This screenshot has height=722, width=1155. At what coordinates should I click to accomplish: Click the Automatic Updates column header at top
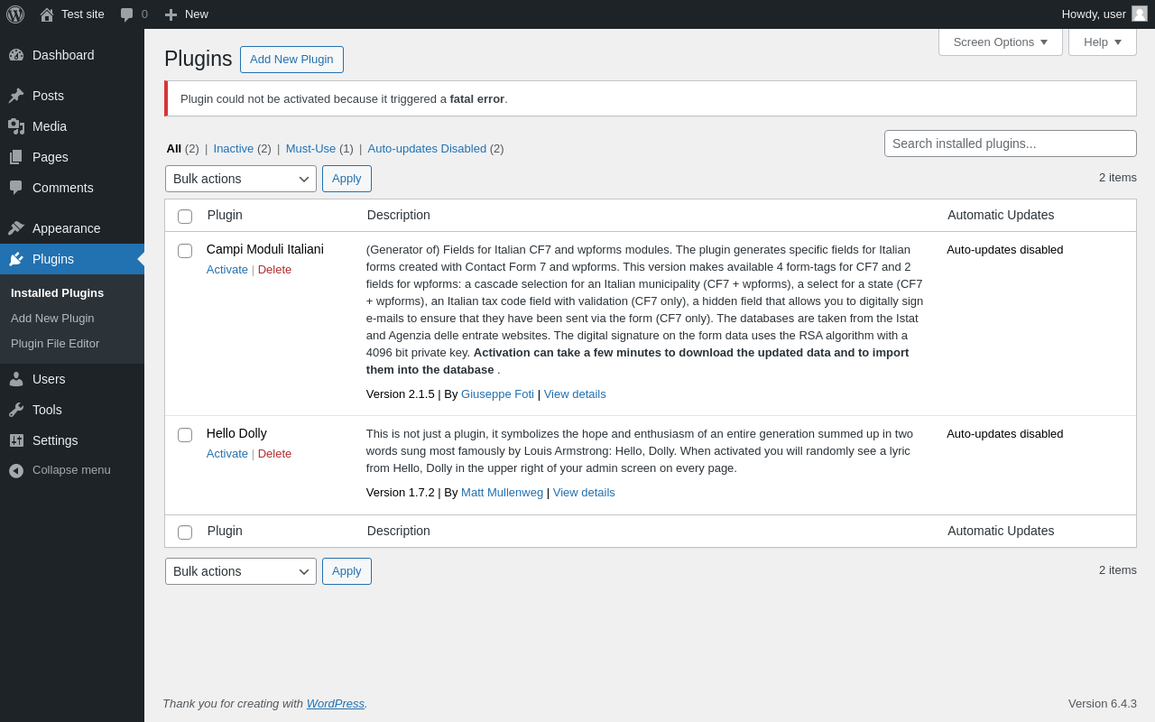(1001, 215)
